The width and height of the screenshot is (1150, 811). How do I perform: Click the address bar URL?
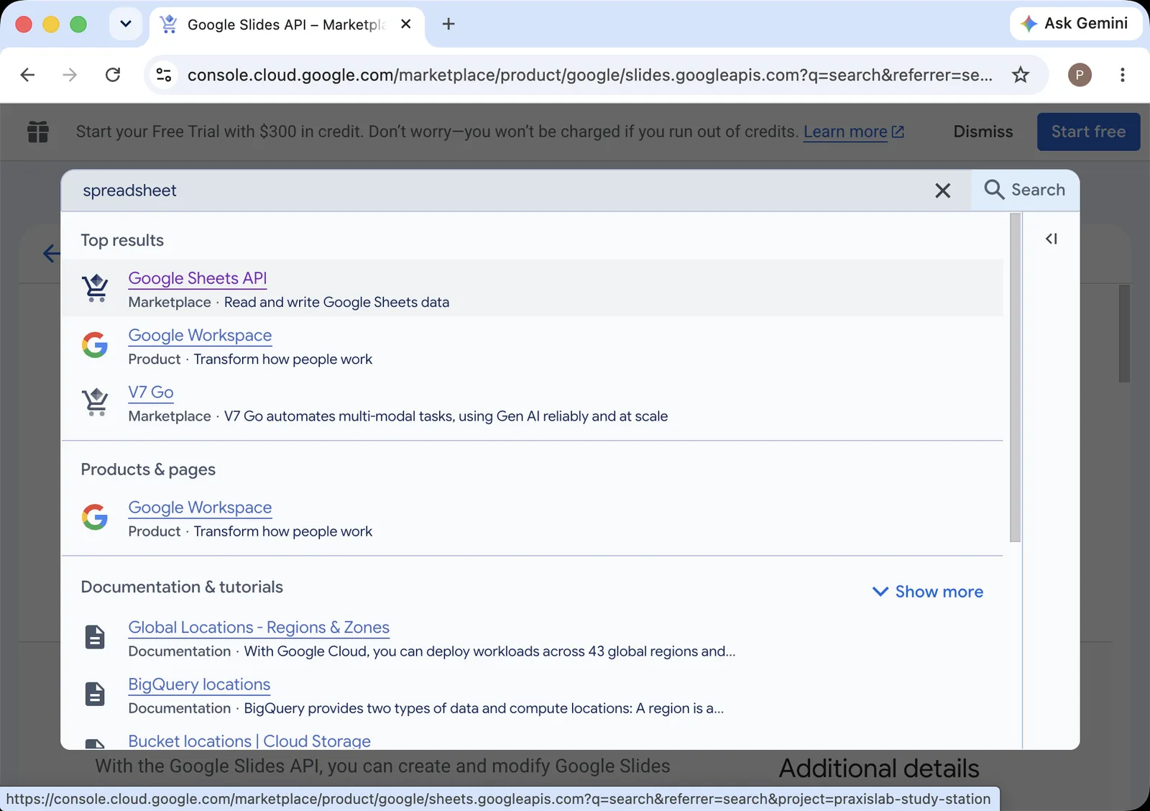pos(589,75)
